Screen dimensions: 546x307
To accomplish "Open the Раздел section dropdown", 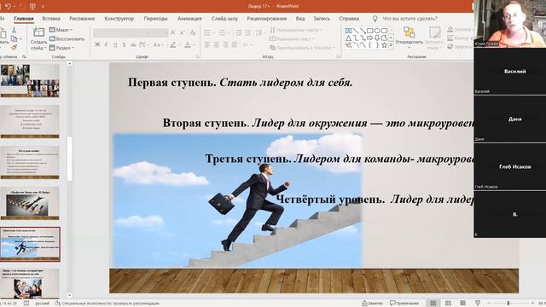I will (x=61, y=48).
